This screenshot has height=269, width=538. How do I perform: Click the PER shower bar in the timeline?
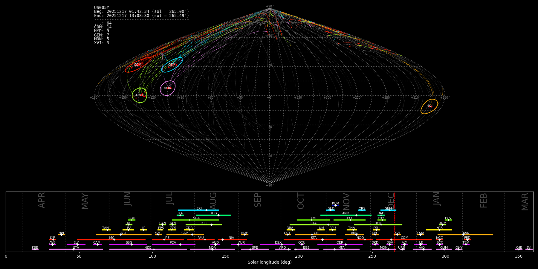[x=204, y=225]
